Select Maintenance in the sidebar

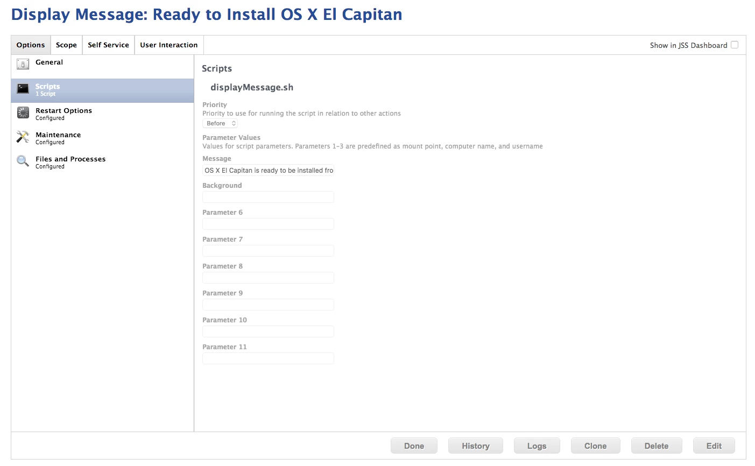pyautogui.click(x=102, y=139)
